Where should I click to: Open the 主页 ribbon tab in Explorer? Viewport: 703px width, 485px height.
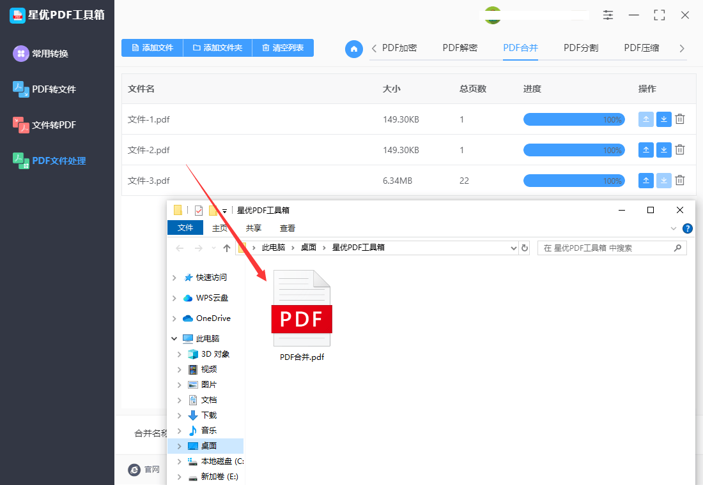pyautogui.click(x=220, y=228)
